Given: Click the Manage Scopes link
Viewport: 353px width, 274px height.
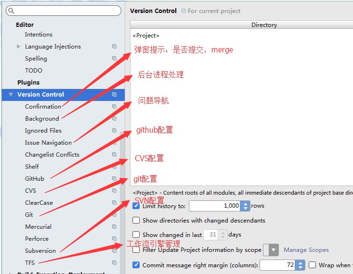Looking at the screenshot, I should pyautogui.click(x=306, y=250).
